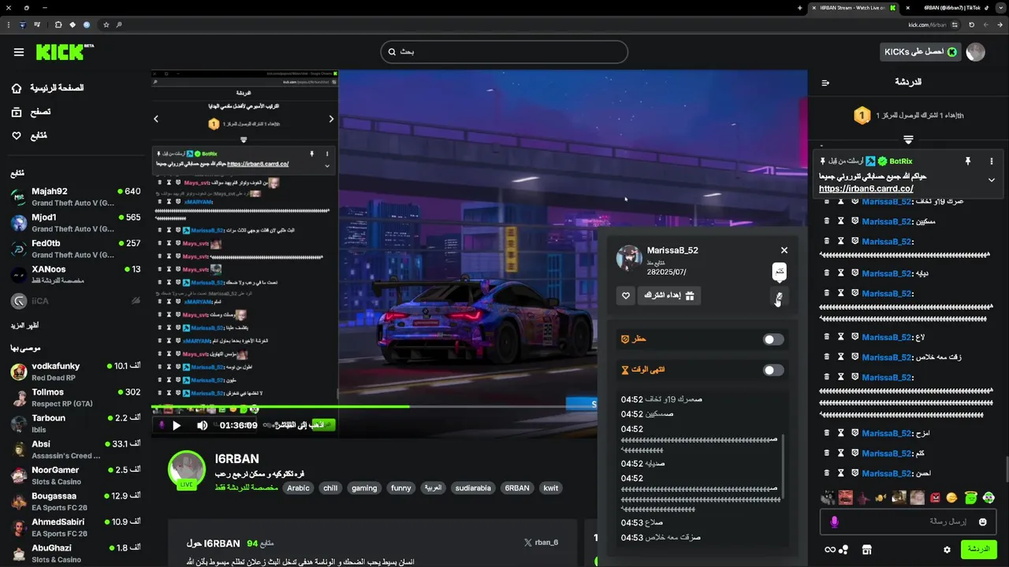Open the emoji picker in message box
1009x567 pixels.
pos(983,521)
